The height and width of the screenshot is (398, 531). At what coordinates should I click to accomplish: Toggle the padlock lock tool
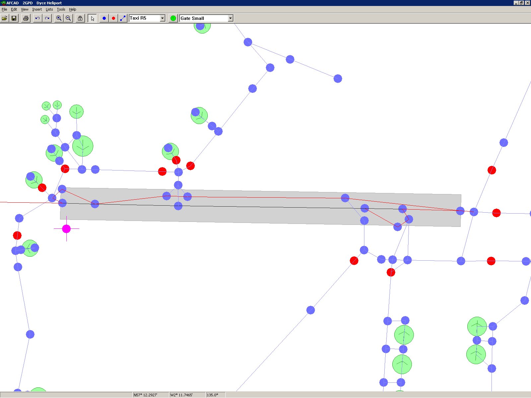coord(80,18)
